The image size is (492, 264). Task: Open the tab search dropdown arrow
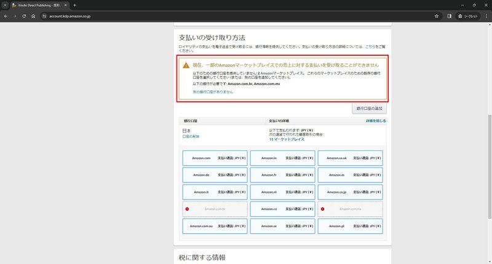point(5,5)
